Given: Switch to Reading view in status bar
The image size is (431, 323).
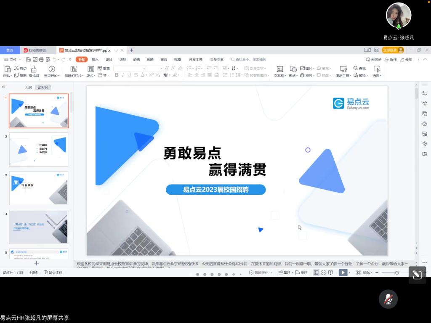Looking at the screenshot, I should 330,273.
